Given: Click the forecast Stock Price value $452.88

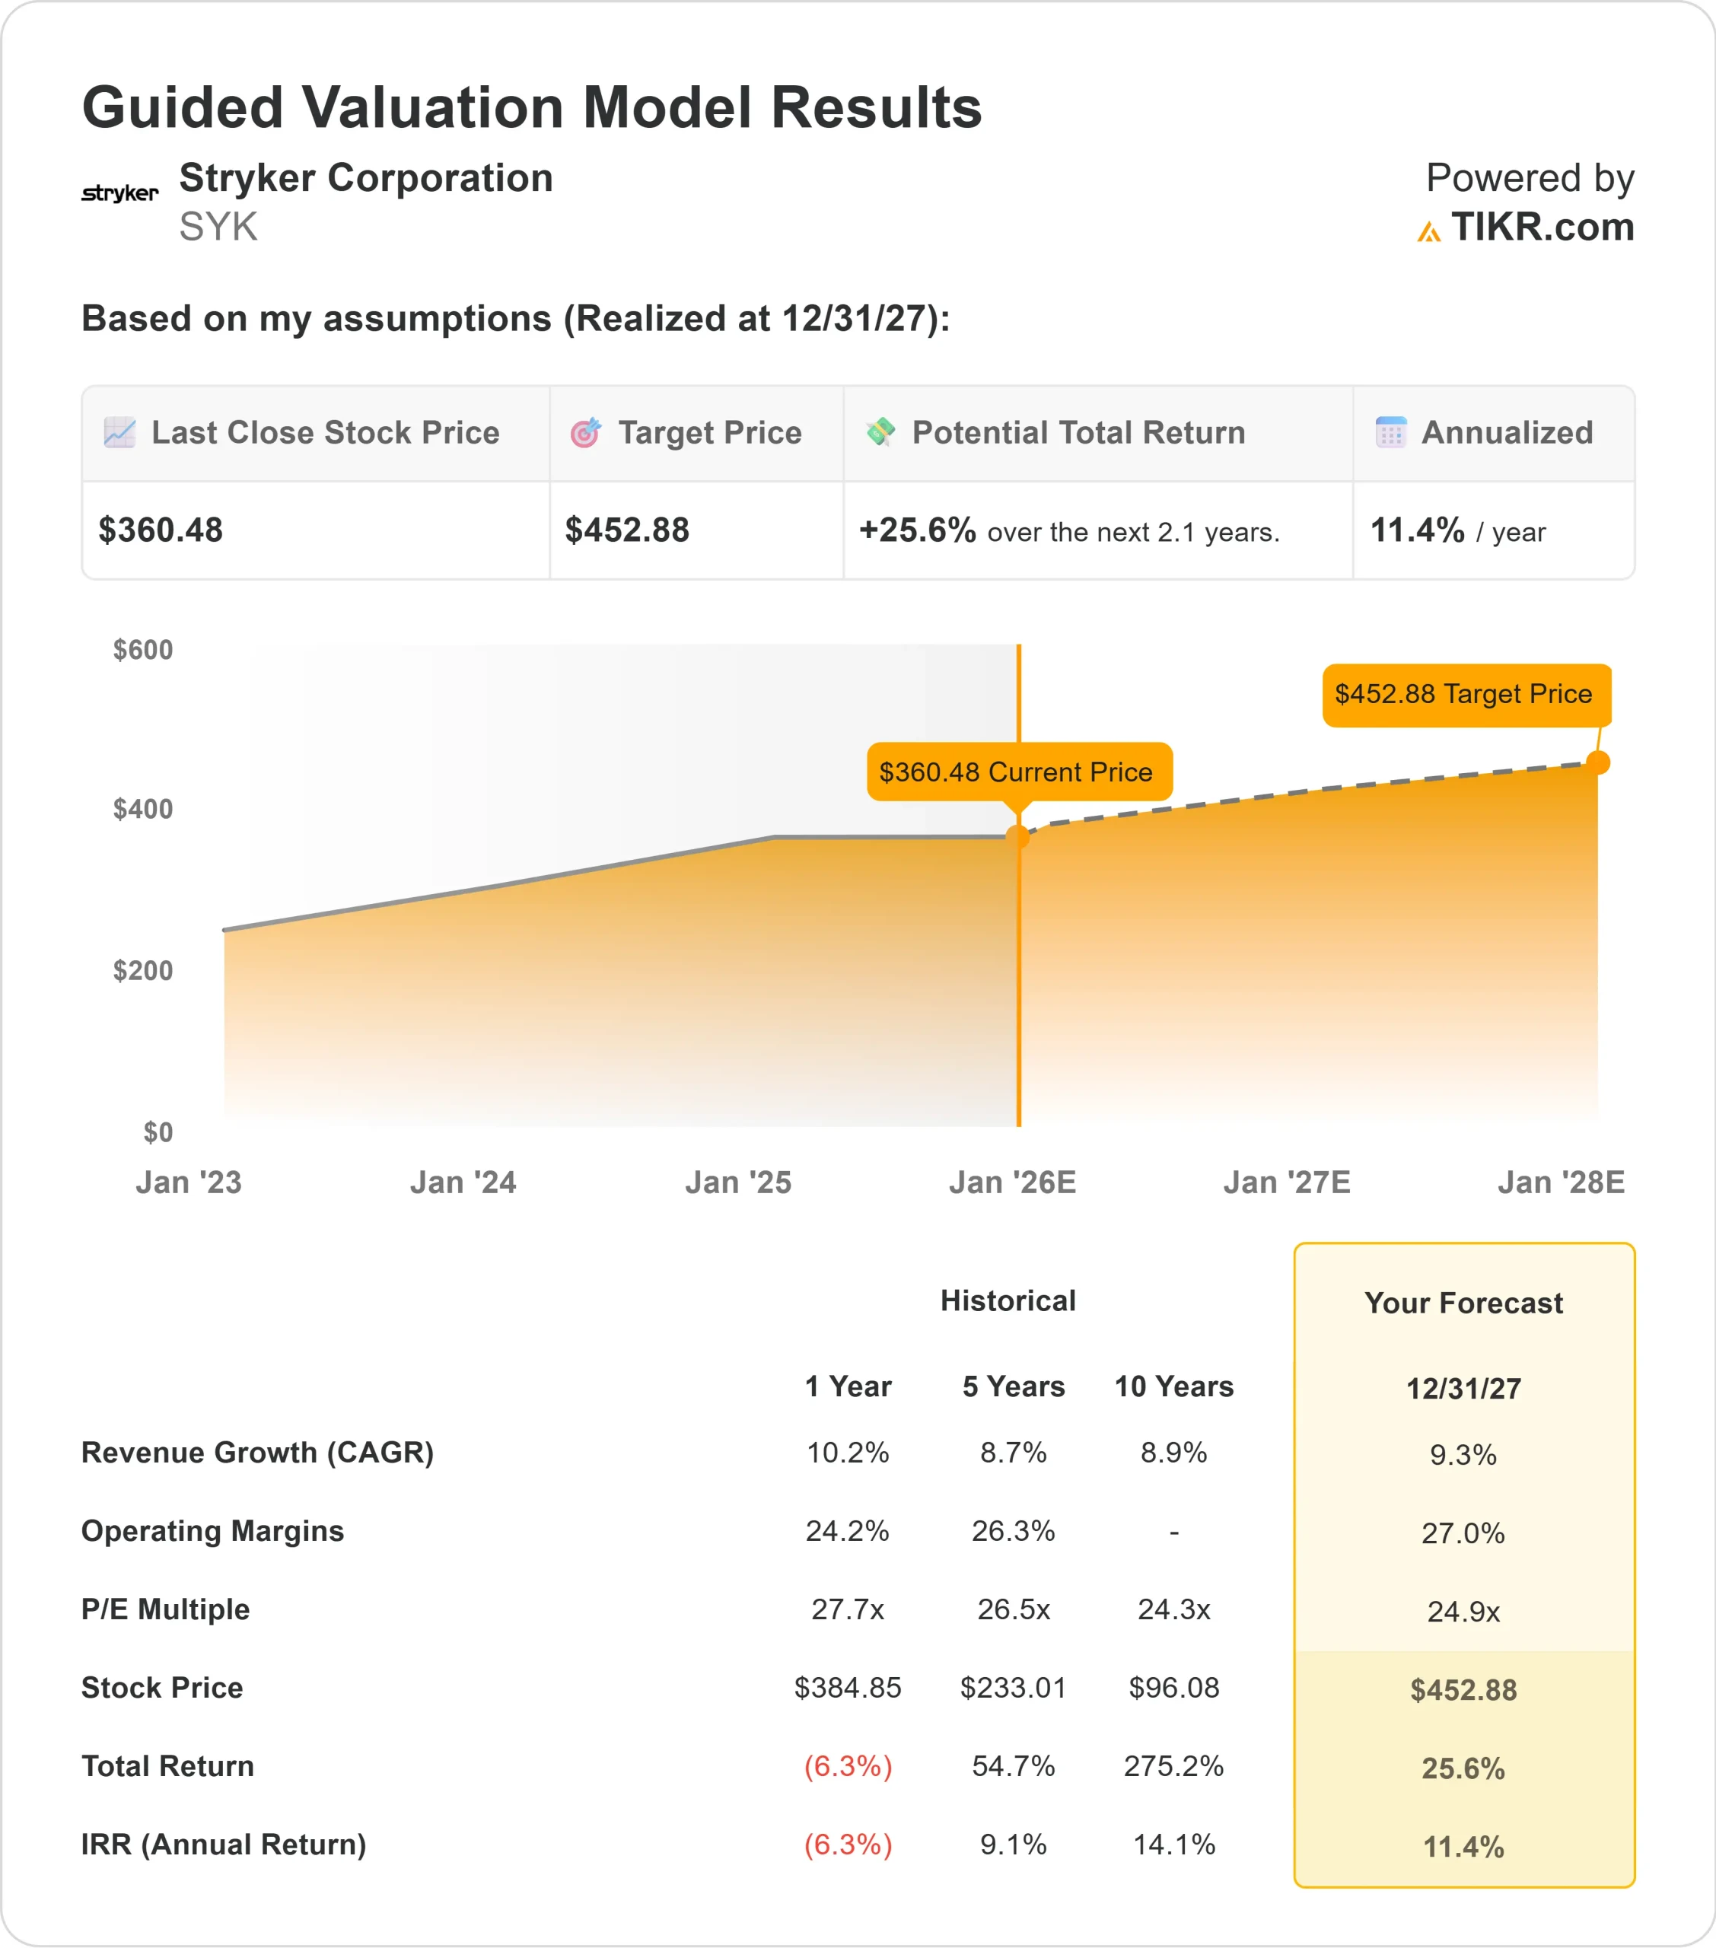Looking at the screenshot, I should (x=1463, y=1690).
